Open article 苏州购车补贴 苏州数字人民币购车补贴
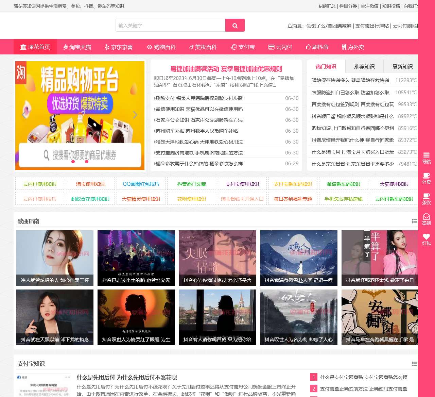 pos(197,131)
